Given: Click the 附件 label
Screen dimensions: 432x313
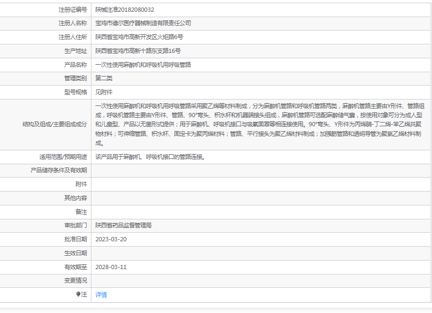Looking at the screenshot, I should (81, 184).
